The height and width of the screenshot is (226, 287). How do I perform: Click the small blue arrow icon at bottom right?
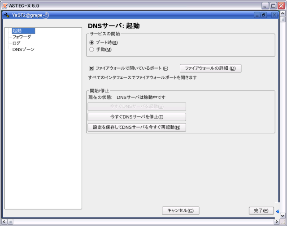click(x=278, y=211)
